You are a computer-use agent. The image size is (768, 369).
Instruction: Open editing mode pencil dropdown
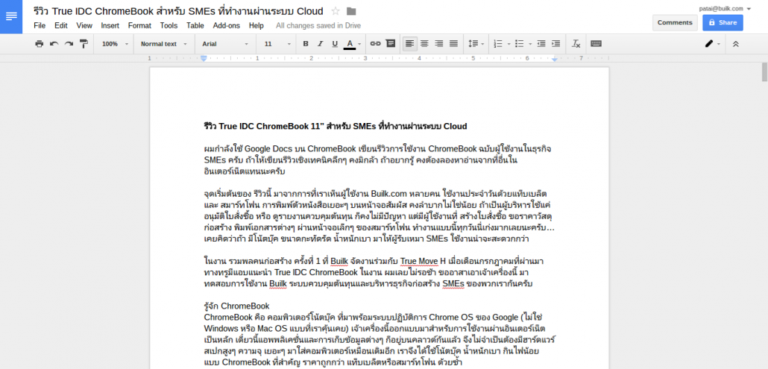[713, 44]
